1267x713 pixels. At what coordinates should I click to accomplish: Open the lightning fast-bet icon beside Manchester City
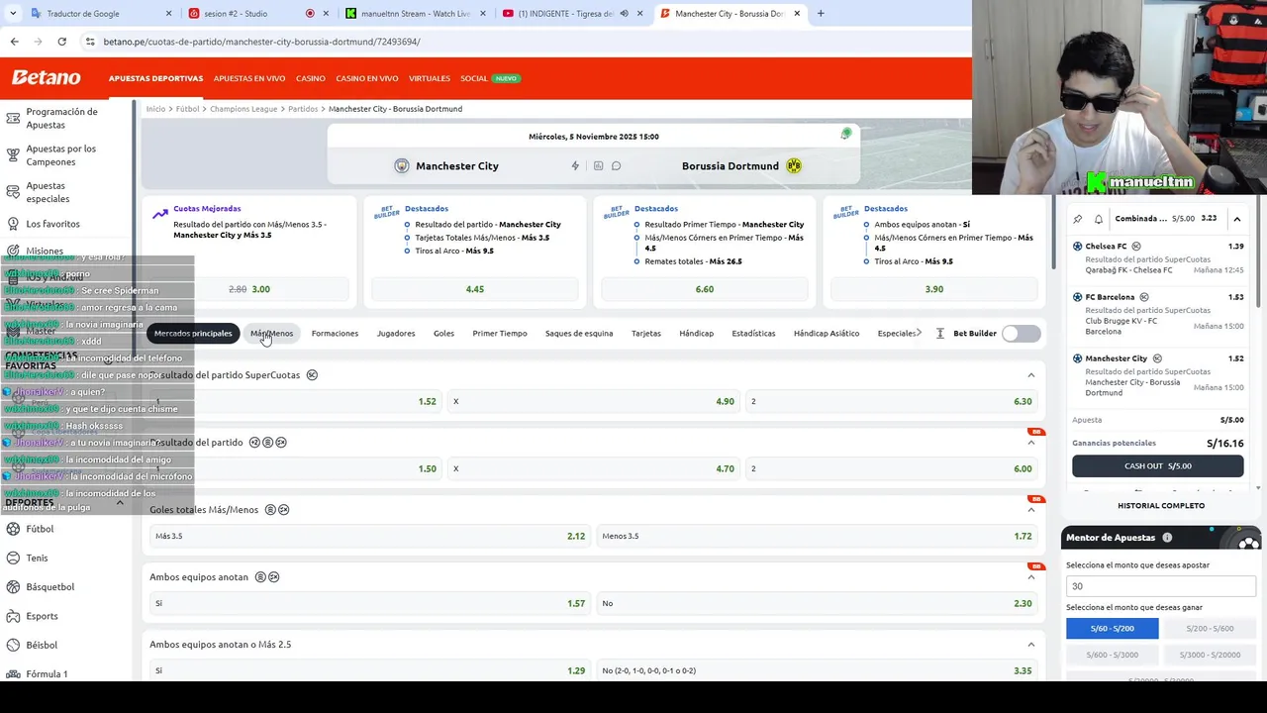coord(575,165)
